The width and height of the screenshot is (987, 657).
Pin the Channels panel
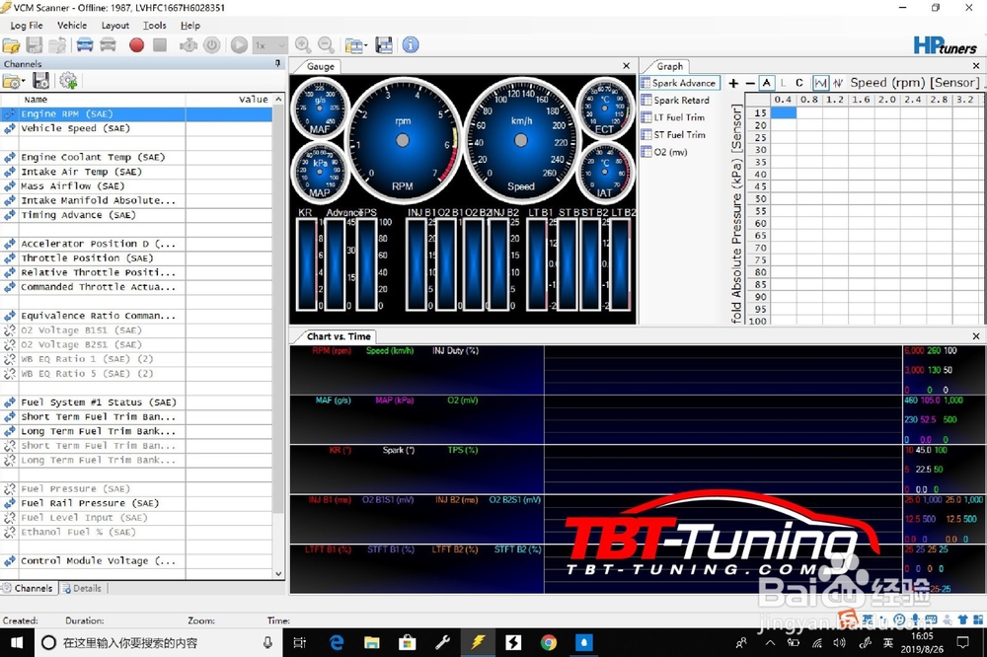[277, 63]
